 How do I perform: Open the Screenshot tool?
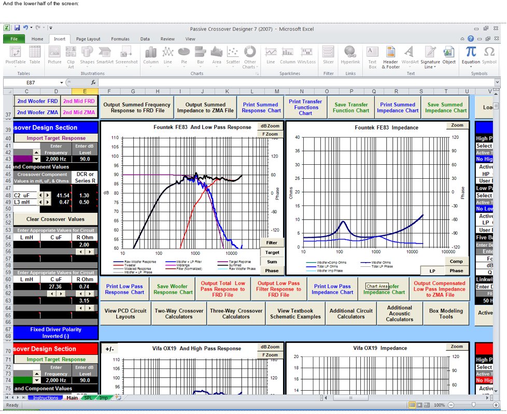coord(126,55)
